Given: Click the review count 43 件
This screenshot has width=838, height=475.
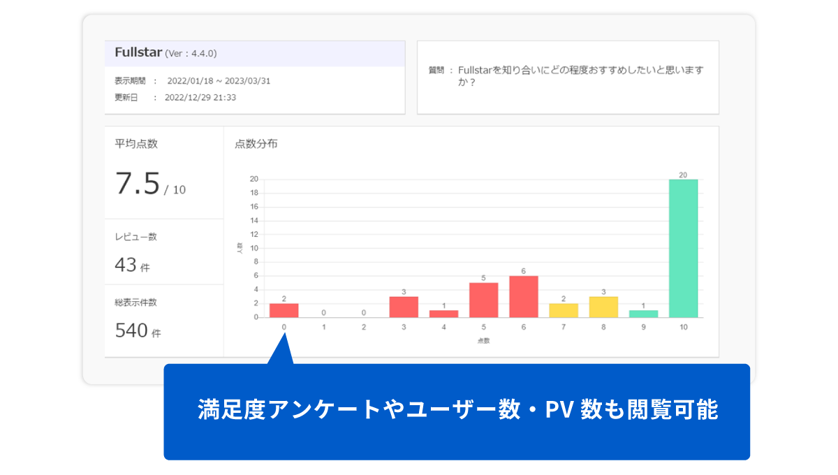Looking at the screenshot, I should [132, 265].
